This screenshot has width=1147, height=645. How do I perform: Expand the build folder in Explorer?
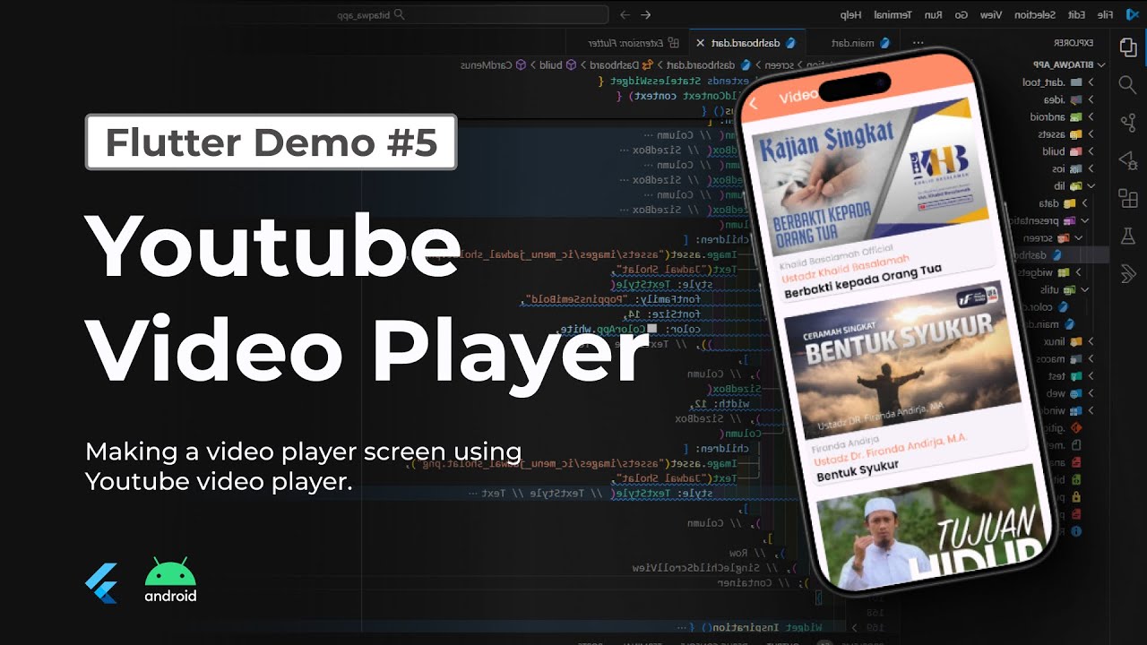(x=1066, y=151)
